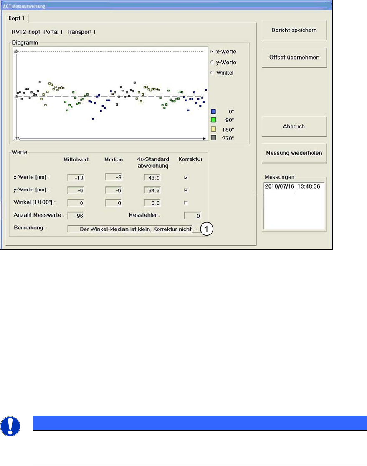The height and width of the screenshot is (466, 367).
Task: Click the y-Werte Median field
Action: 114,191
